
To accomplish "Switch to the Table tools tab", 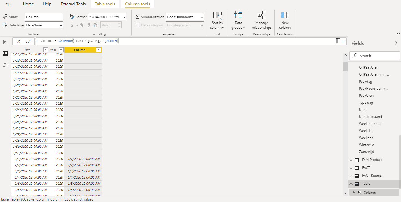I will [105, 4].
